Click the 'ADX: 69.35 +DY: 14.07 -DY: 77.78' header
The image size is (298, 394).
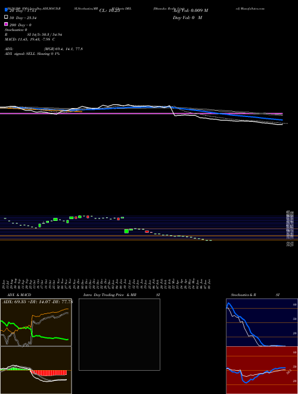(38, 301)
